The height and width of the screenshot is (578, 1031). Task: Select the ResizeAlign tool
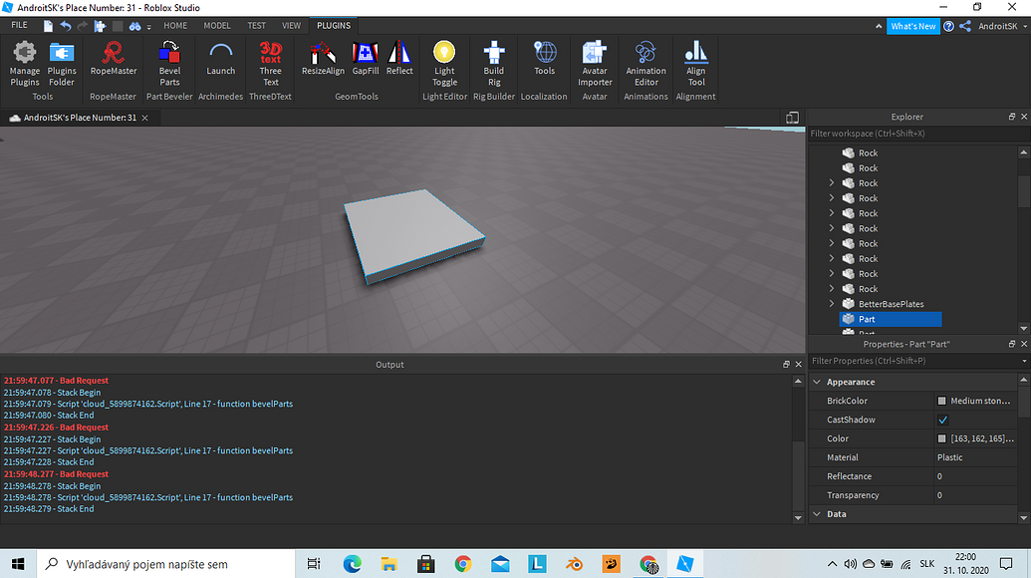point(323,59)
